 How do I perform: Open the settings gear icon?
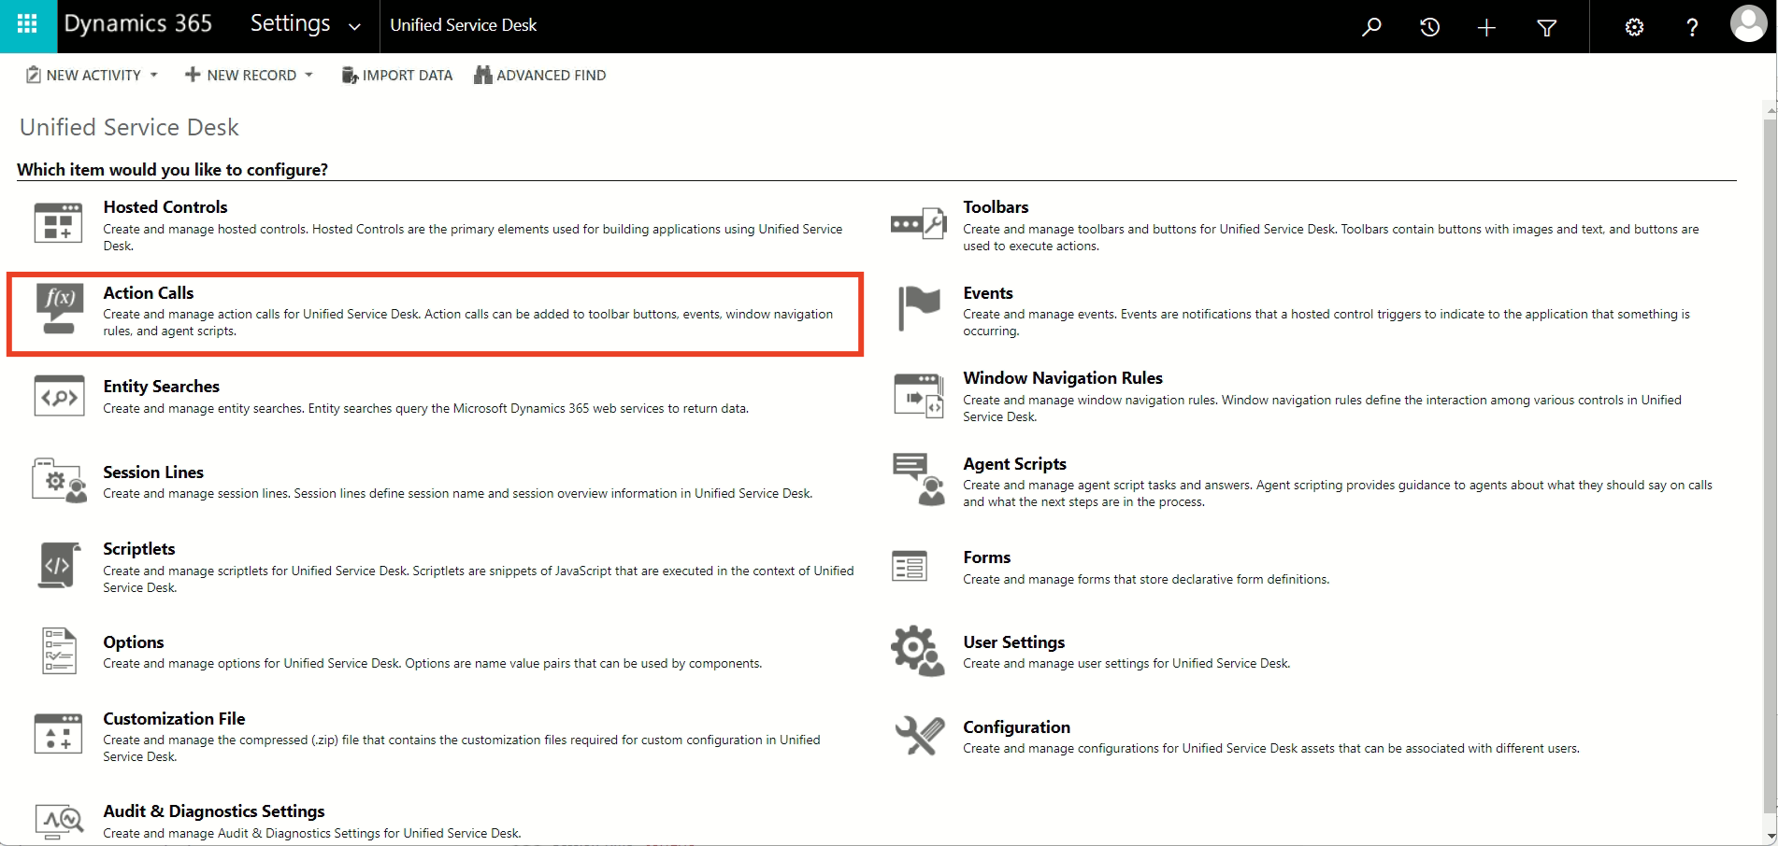pos(1634,27)
